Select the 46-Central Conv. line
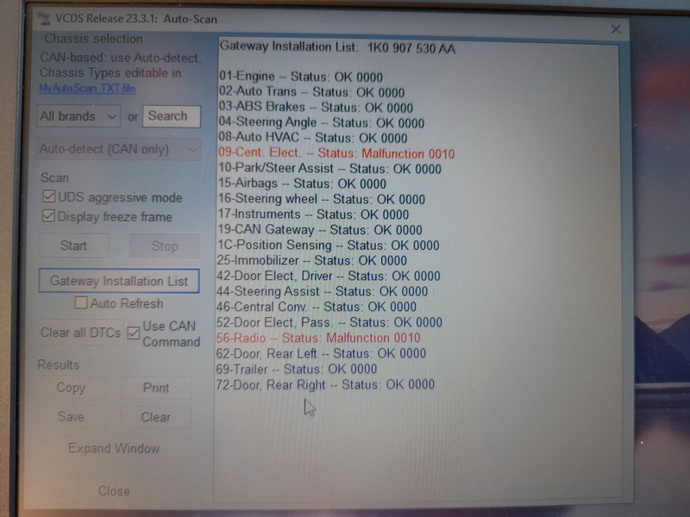 (x=317, y=307)
